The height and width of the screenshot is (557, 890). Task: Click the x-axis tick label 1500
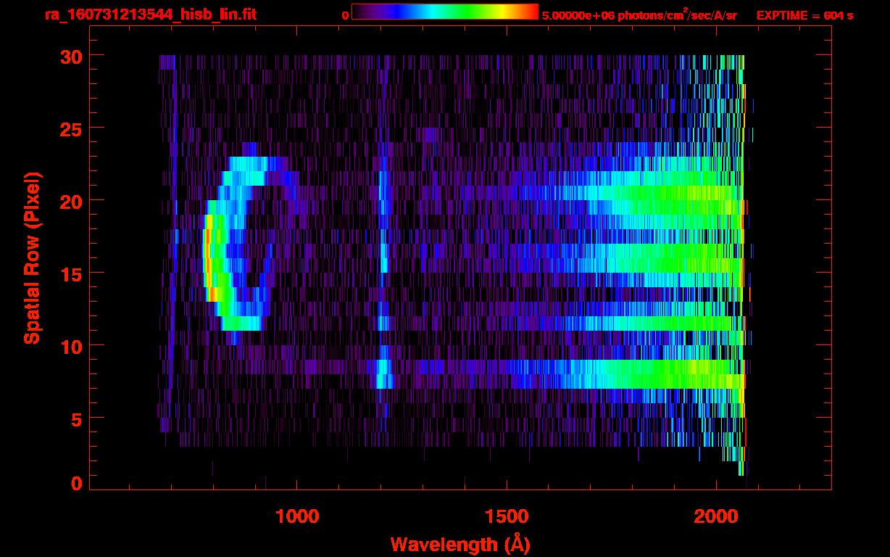point(507,516)
